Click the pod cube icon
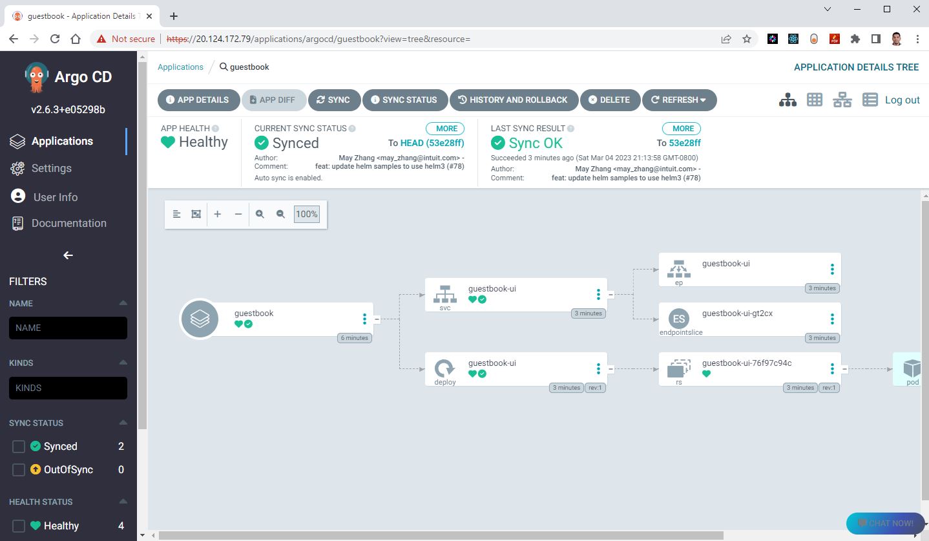 pyautogui.click(x=912, y=368)
